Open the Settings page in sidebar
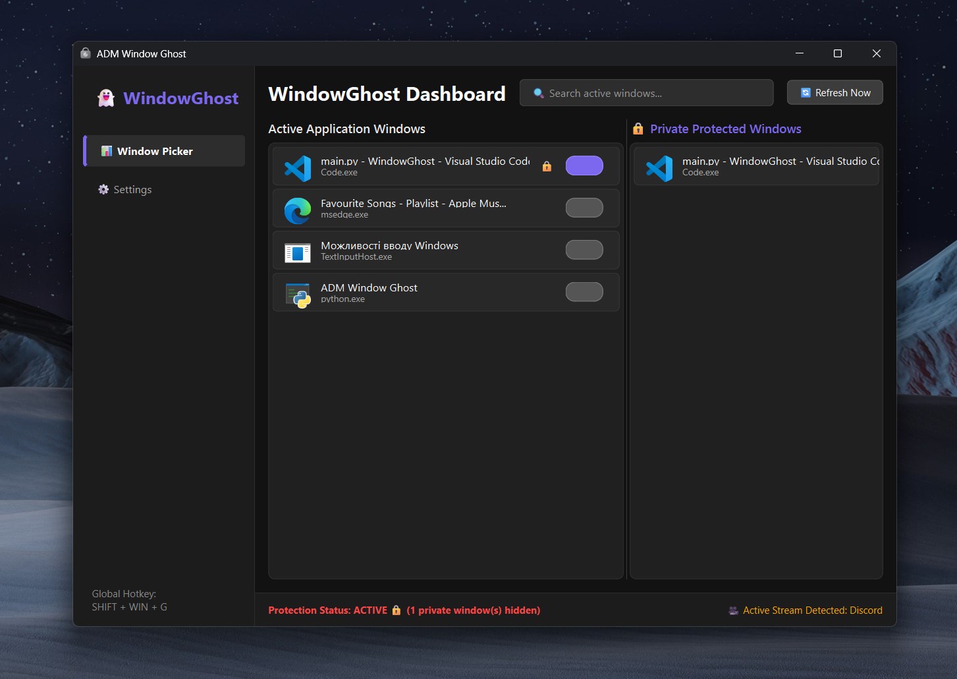 point(164,189)
